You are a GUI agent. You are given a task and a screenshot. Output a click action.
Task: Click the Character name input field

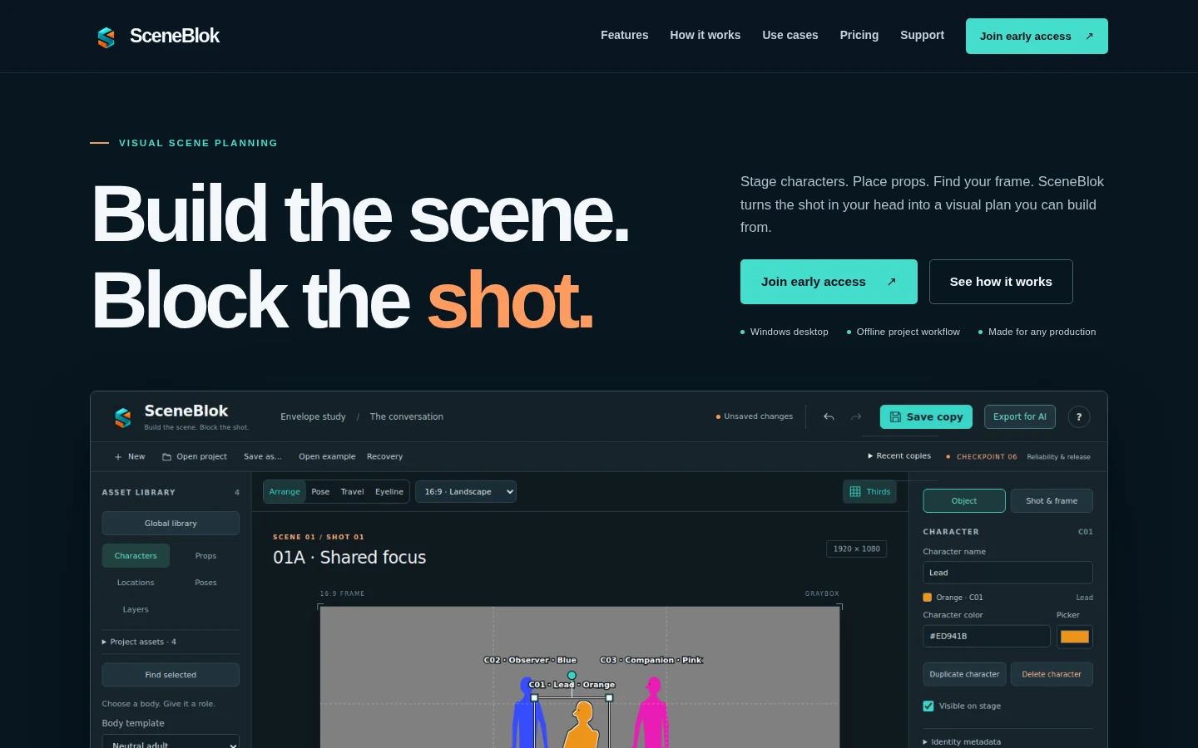tap(1007, 573)
